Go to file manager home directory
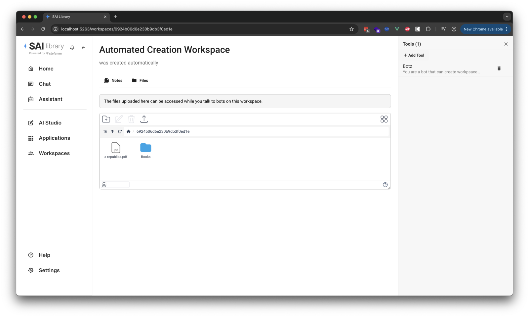Image resolution: width=529 pixels, height=317 pixels. click(x=129, y=131)
